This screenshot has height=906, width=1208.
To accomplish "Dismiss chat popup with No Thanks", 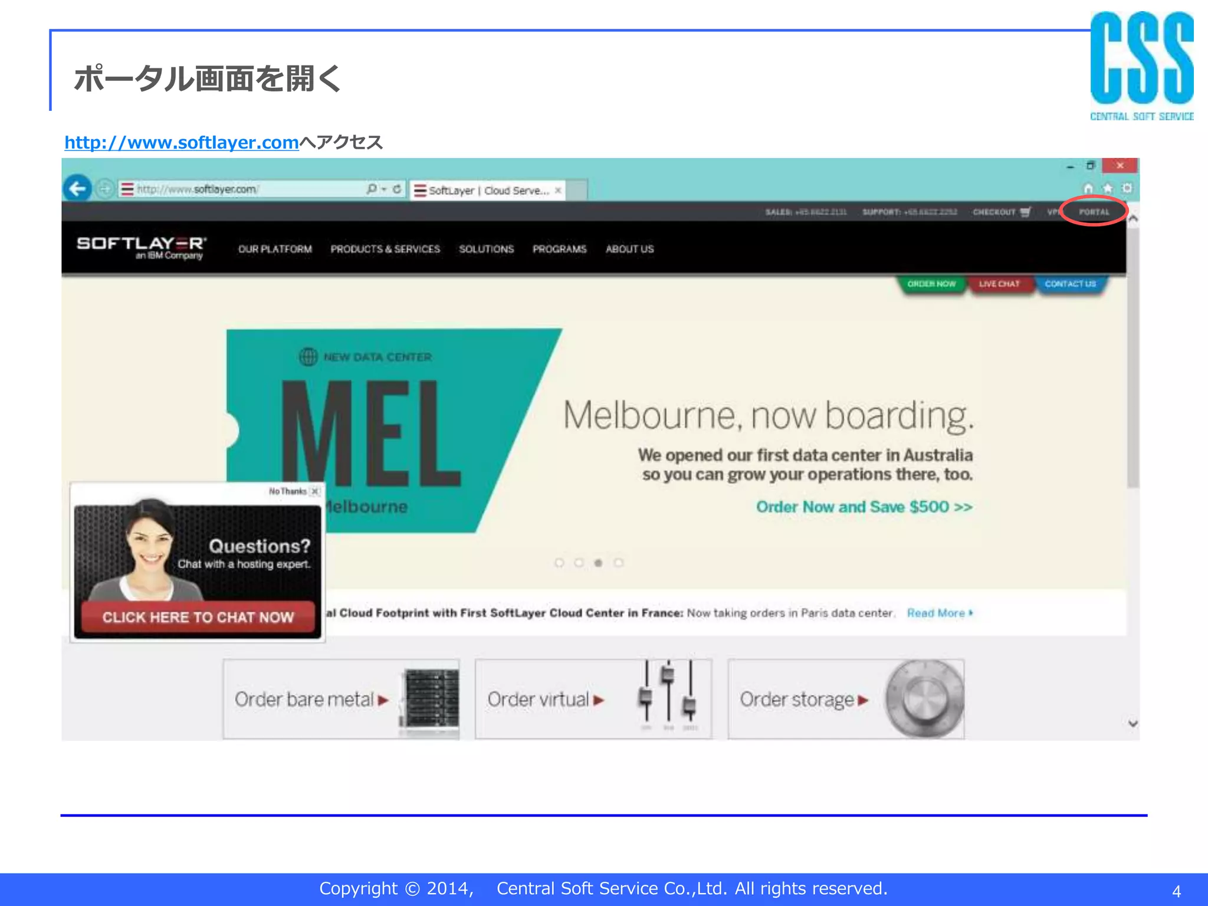I will click(x=294, y=491).
